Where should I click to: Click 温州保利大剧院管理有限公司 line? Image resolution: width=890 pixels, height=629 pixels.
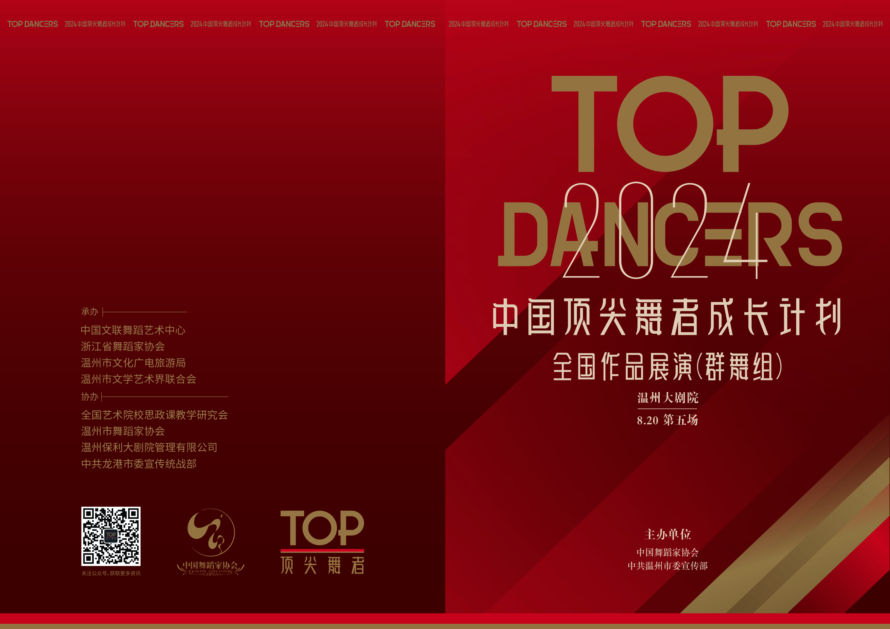[x=149, y=448]
